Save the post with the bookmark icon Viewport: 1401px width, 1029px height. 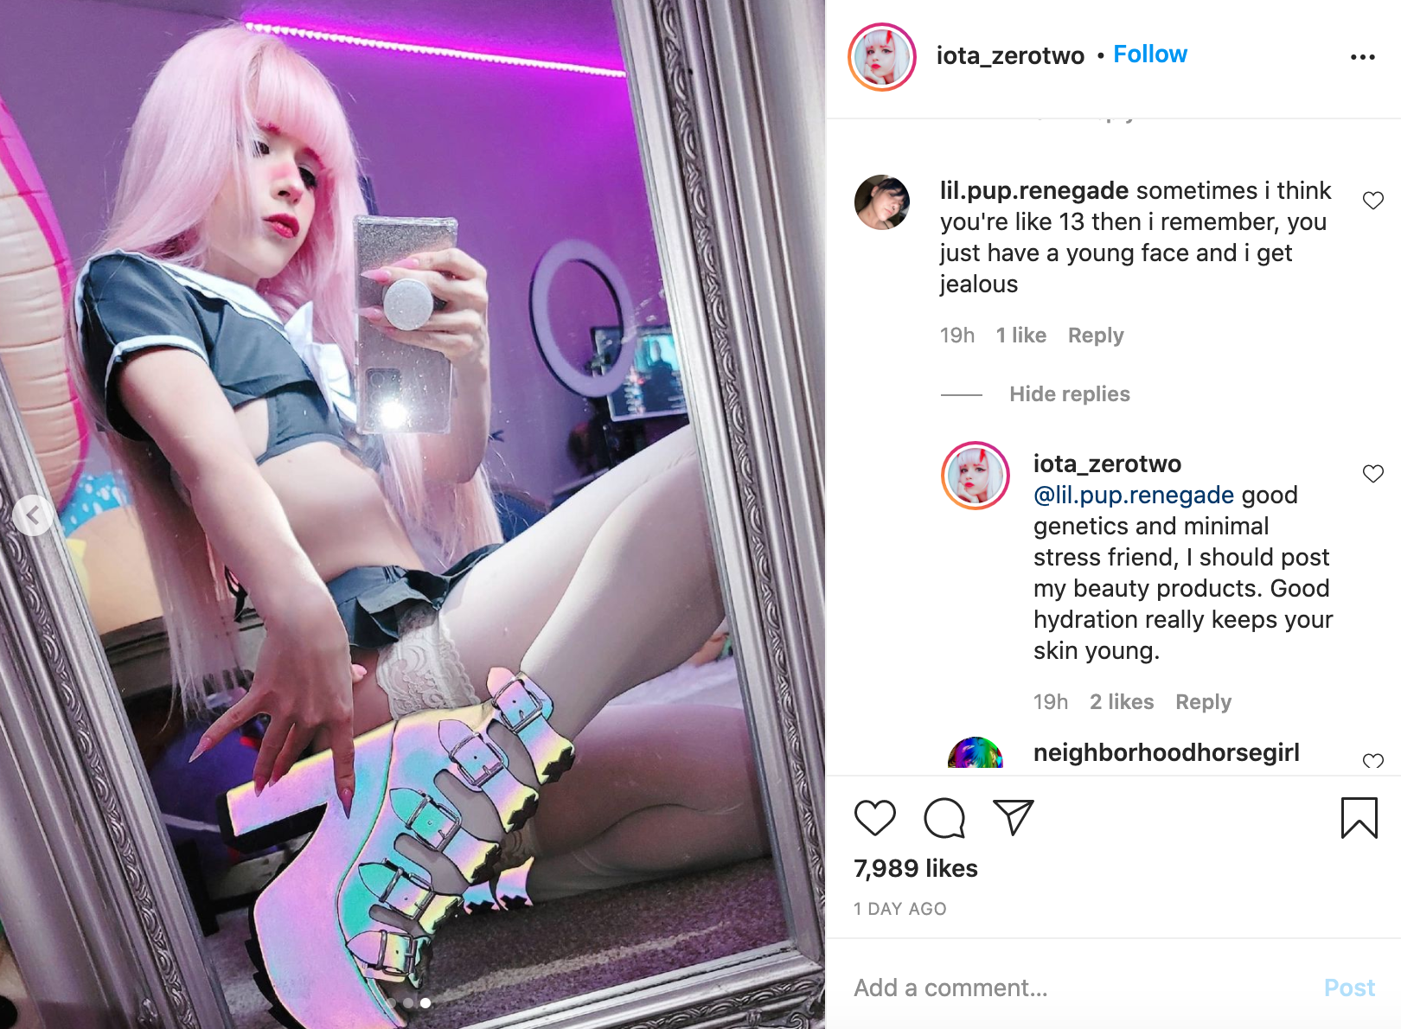click(1359, 818)
